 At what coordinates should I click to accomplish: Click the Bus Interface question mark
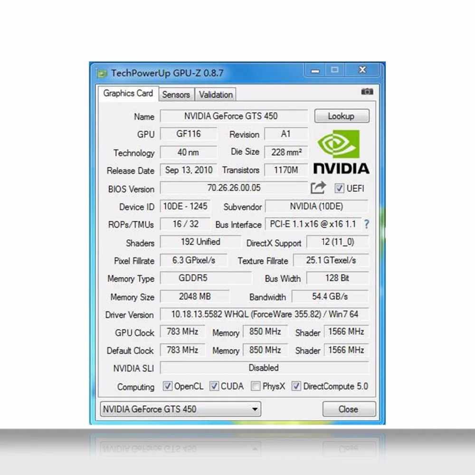pos(367,224)
